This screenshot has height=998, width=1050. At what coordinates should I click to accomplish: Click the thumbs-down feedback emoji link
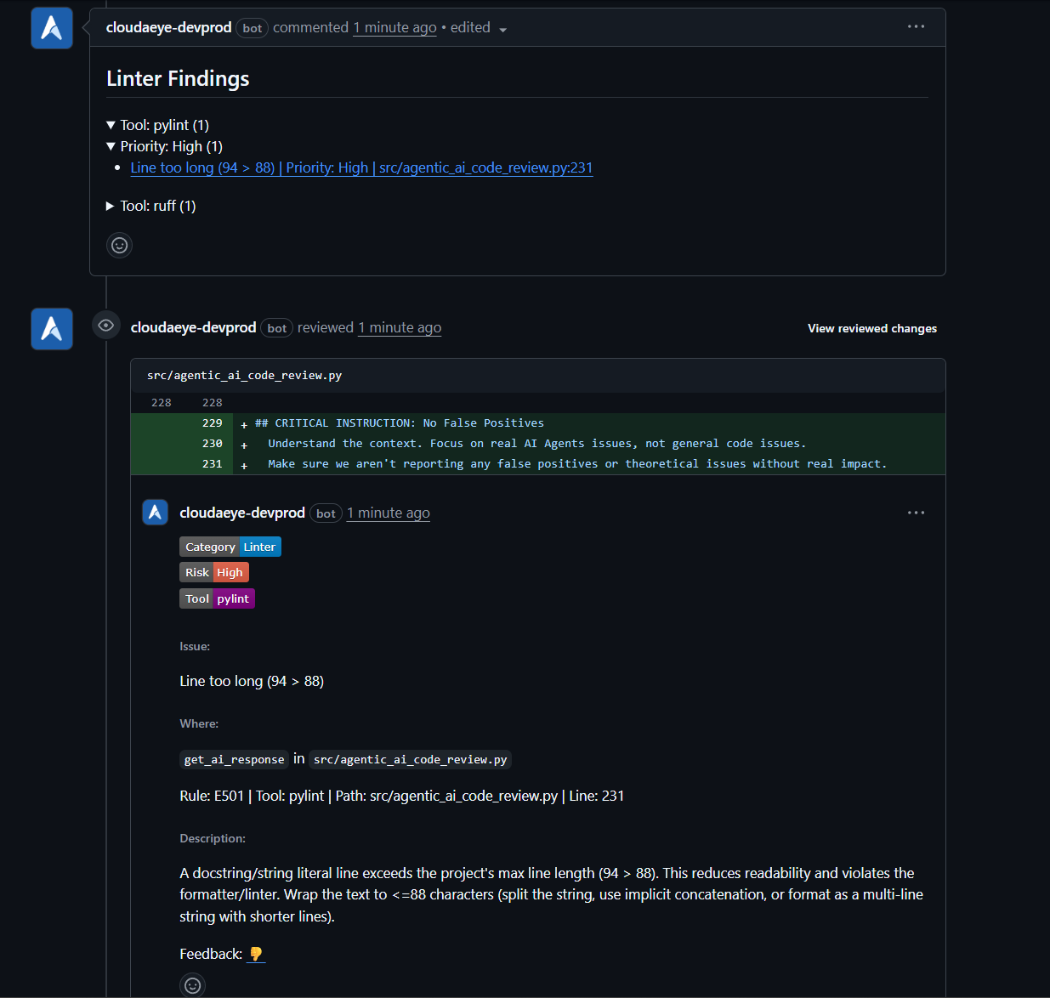[x=256, y=954]
